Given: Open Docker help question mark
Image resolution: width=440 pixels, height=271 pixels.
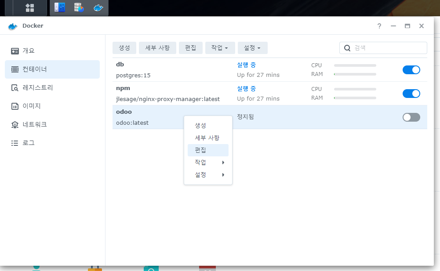Looking at the screenshot, I should tap(379, 26).
